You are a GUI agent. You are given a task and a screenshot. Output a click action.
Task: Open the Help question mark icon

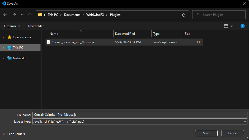point(242,26)
